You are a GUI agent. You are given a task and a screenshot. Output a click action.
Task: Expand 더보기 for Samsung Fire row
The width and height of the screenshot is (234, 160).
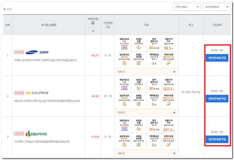[146, 72]
